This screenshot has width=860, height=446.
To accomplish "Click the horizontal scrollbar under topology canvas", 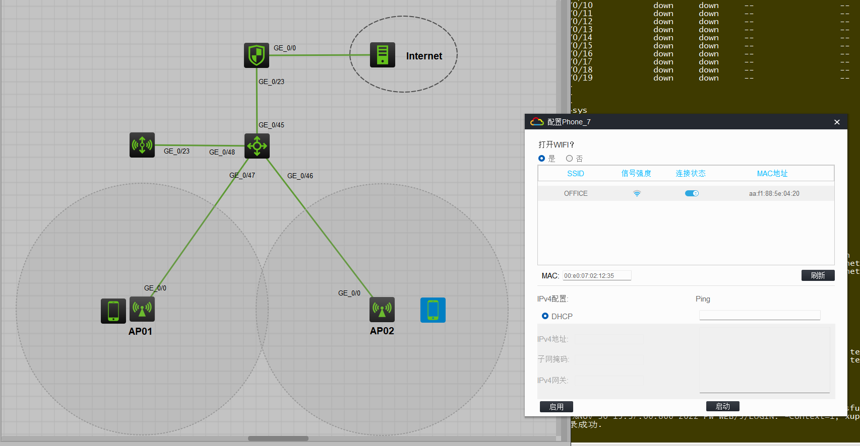I will (278, 438).
